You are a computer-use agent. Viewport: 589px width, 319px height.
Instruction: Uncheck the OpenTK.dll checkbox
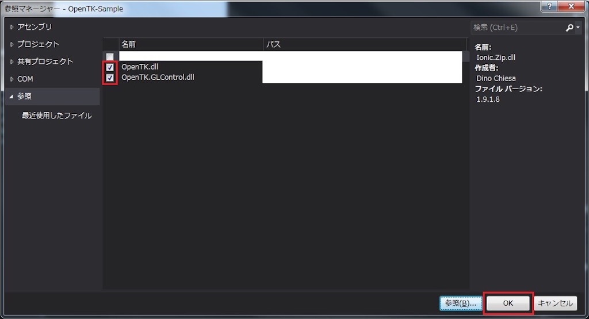pyautogui.click(x=110, y=67)
